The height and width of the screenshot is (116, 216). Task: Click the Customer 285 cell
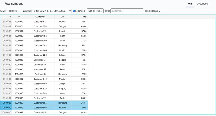point(40,50)
